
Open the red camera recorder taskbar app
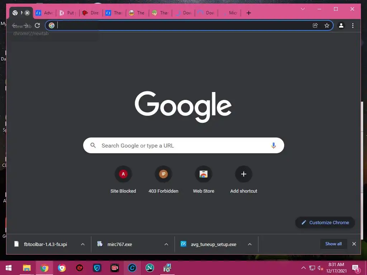pyautogui.click(x=114, y=268)
